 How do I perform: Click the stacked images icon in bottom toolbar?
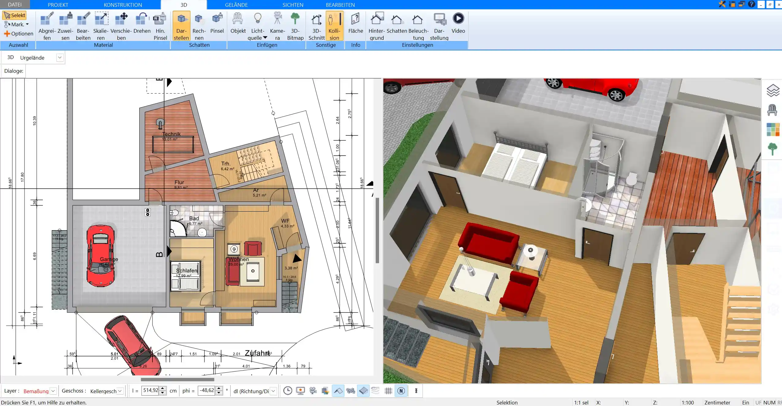coord(325,391)
